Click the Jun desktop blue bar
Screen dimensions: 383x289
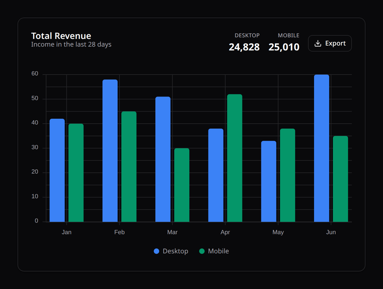(321, 148)
